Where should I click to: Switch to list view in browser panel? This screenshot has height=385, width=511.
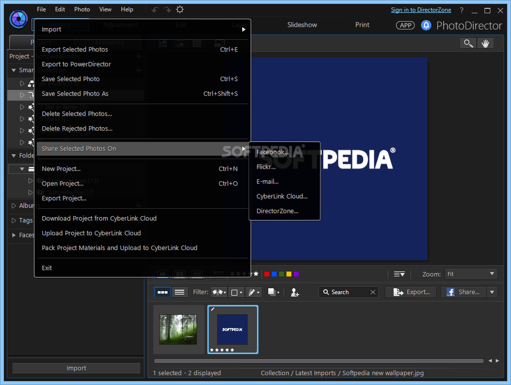pos(179,292)
